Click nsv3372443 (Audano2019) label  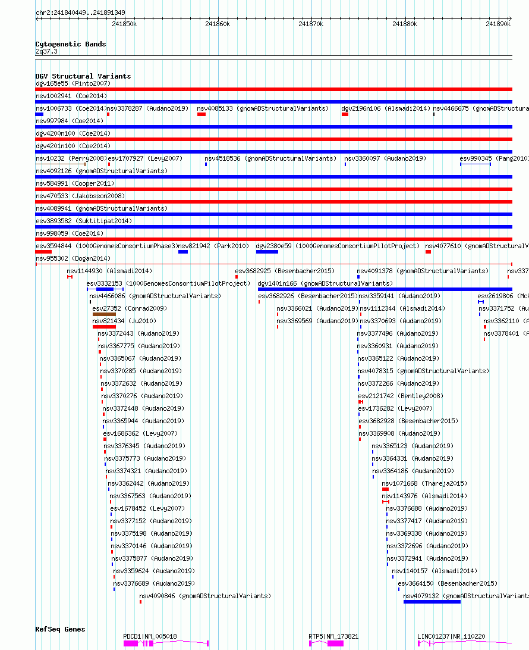point(138,333)
